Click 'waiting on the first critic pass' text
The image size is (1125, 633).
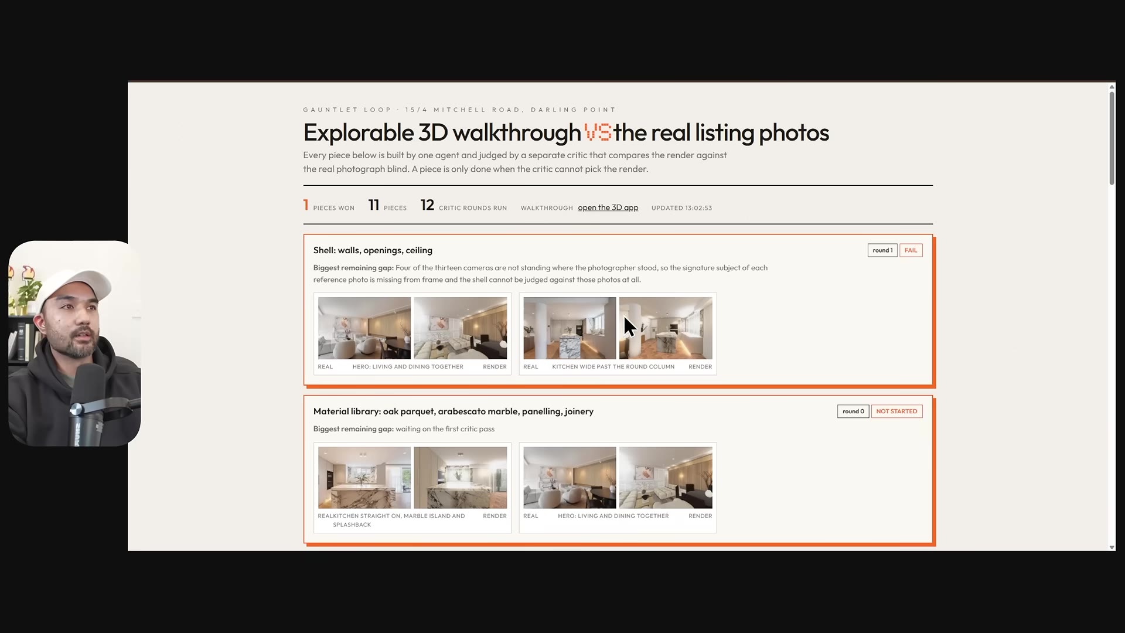tap(445, 429)
